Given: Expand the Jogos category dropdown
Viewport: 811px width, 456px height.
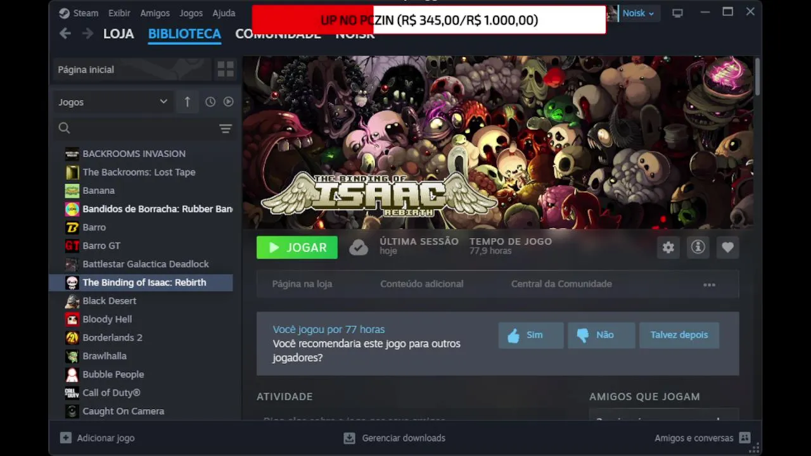Looking at the screenshot, I should (114, 102).
